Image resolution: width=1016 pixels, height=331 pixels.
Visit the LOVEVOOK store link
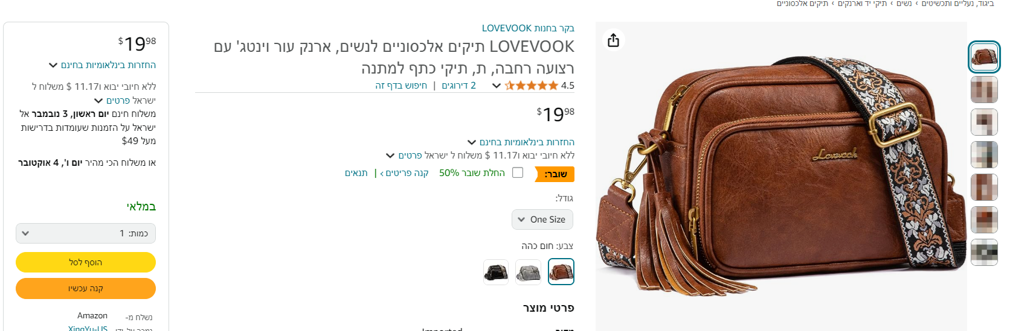[528, 28]
